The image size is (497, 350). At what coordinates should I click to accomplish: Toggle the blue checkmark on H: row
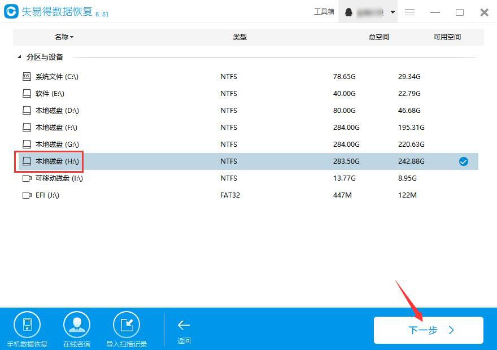point(464,161)
